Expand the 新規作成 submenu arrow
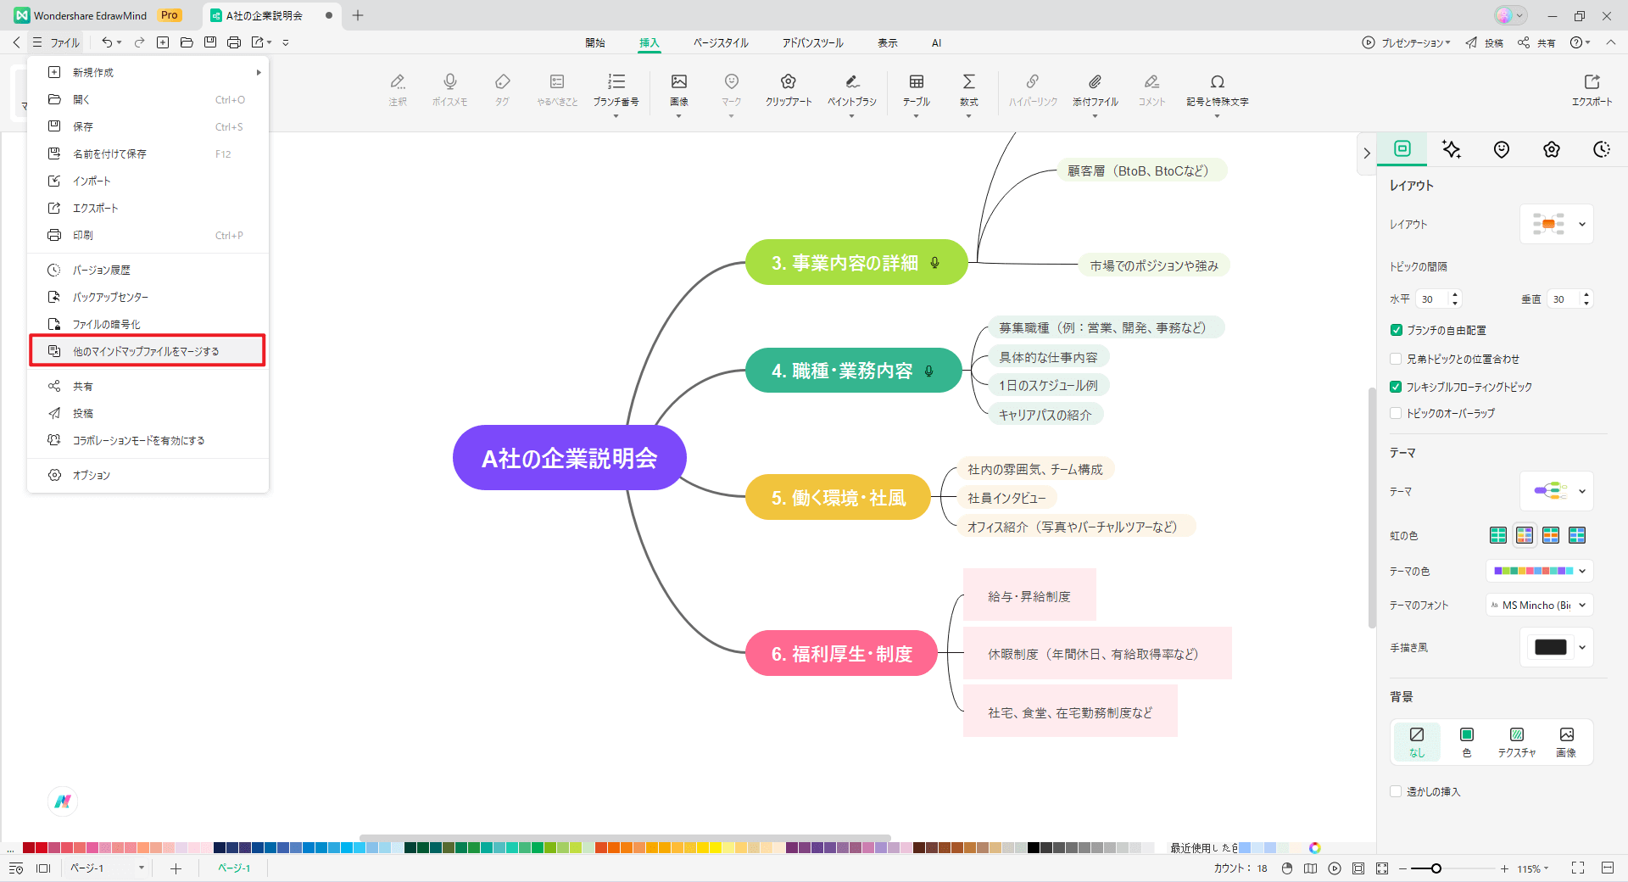This screenshot has height=882, width=1628. tap(259, 73)
